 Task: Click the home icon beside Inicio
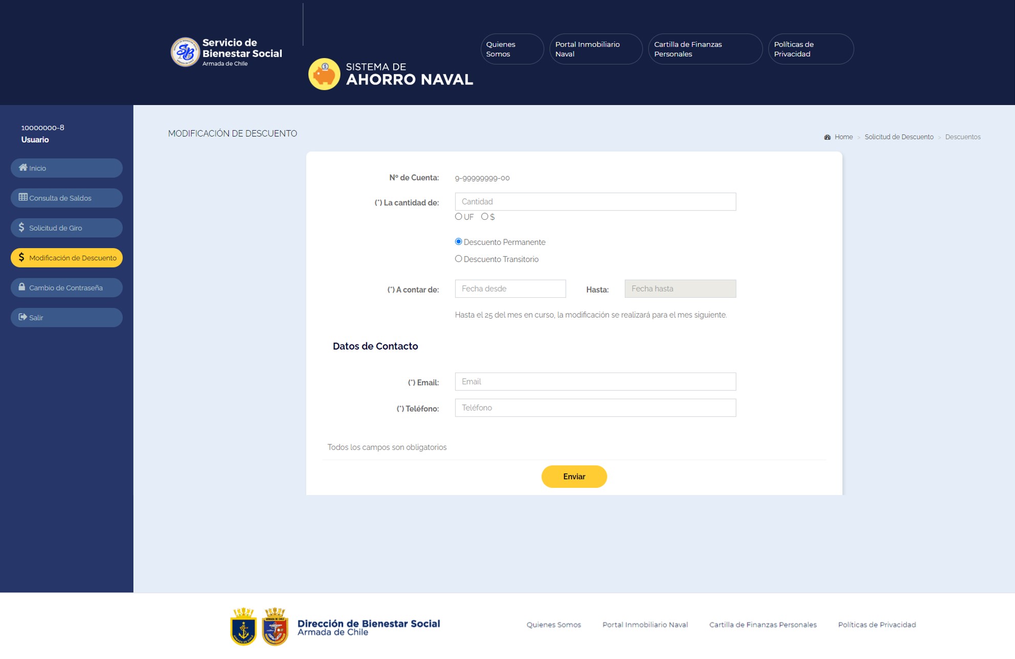click(x=23, y=168)
